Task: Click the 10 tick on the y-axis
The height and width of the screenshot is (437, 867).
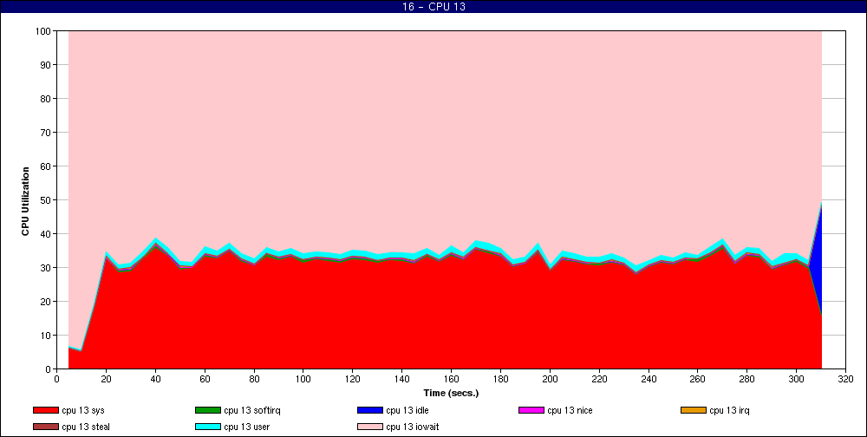Action: 46,336
